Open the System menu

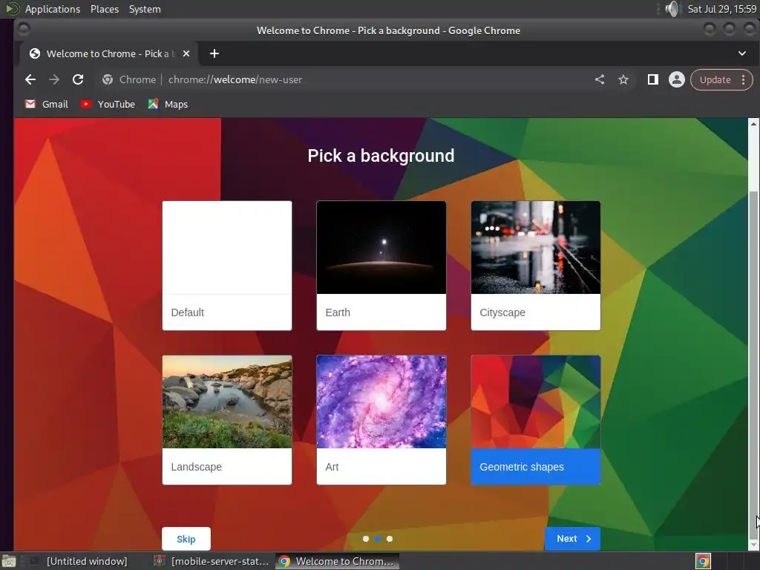tap(145, 9)
